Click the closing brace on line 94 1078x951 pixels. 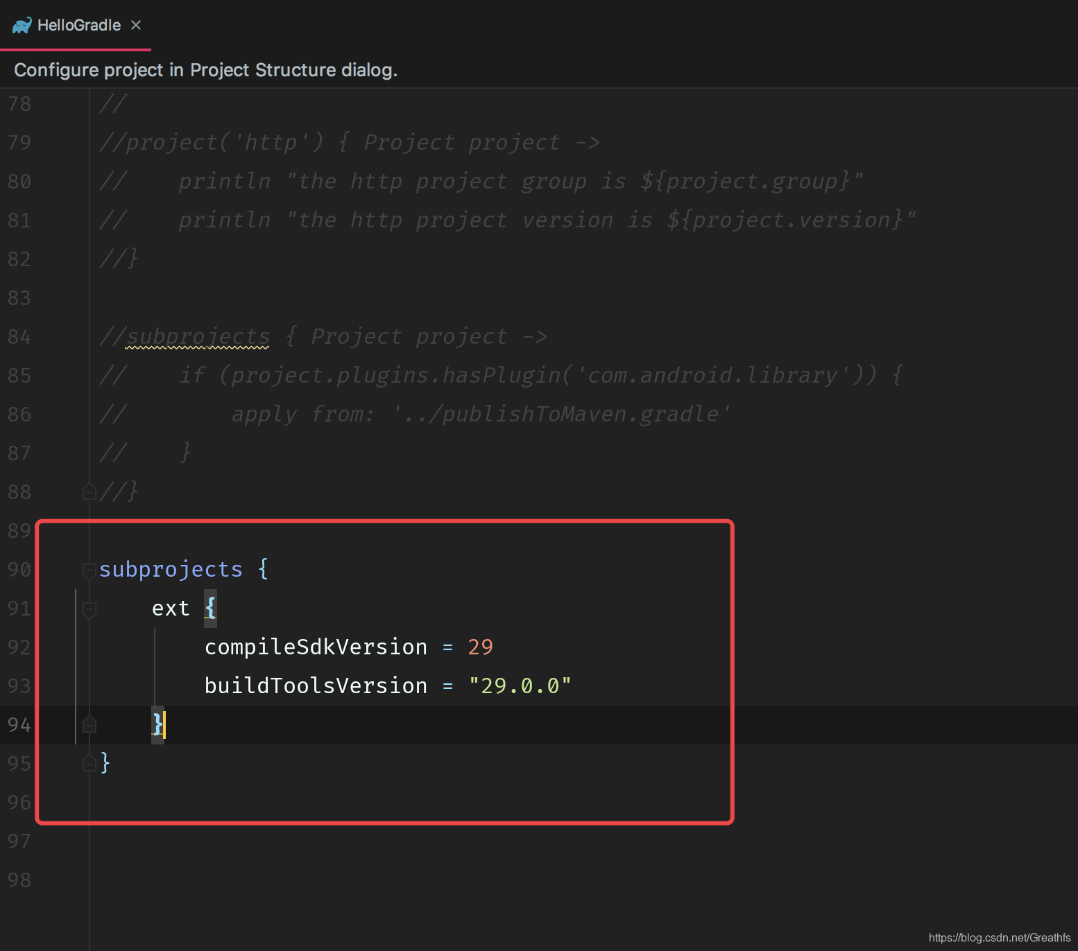coord(157,724)
